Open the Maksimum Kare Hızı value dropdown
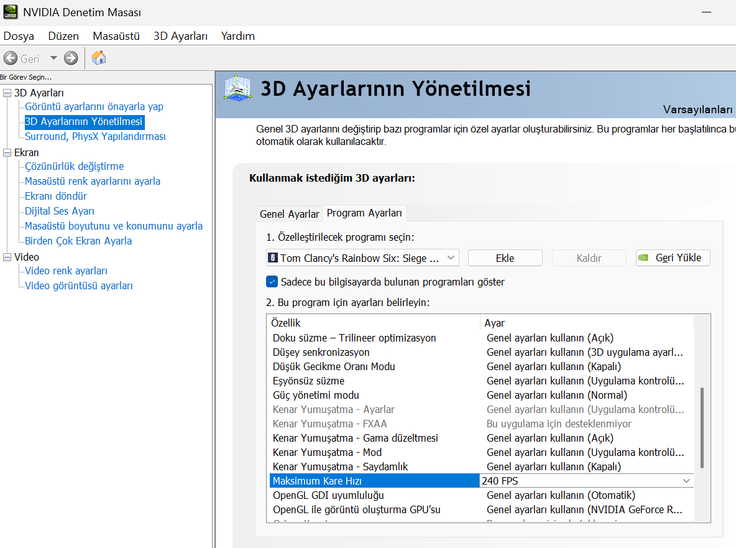Viewport: 736px width, 548px height. coord(686,481)
